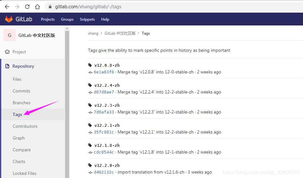Click commit icon before 6e1a83f0
Image resolution: width=303 pixels, height=178 pixels.
point(90,72)
